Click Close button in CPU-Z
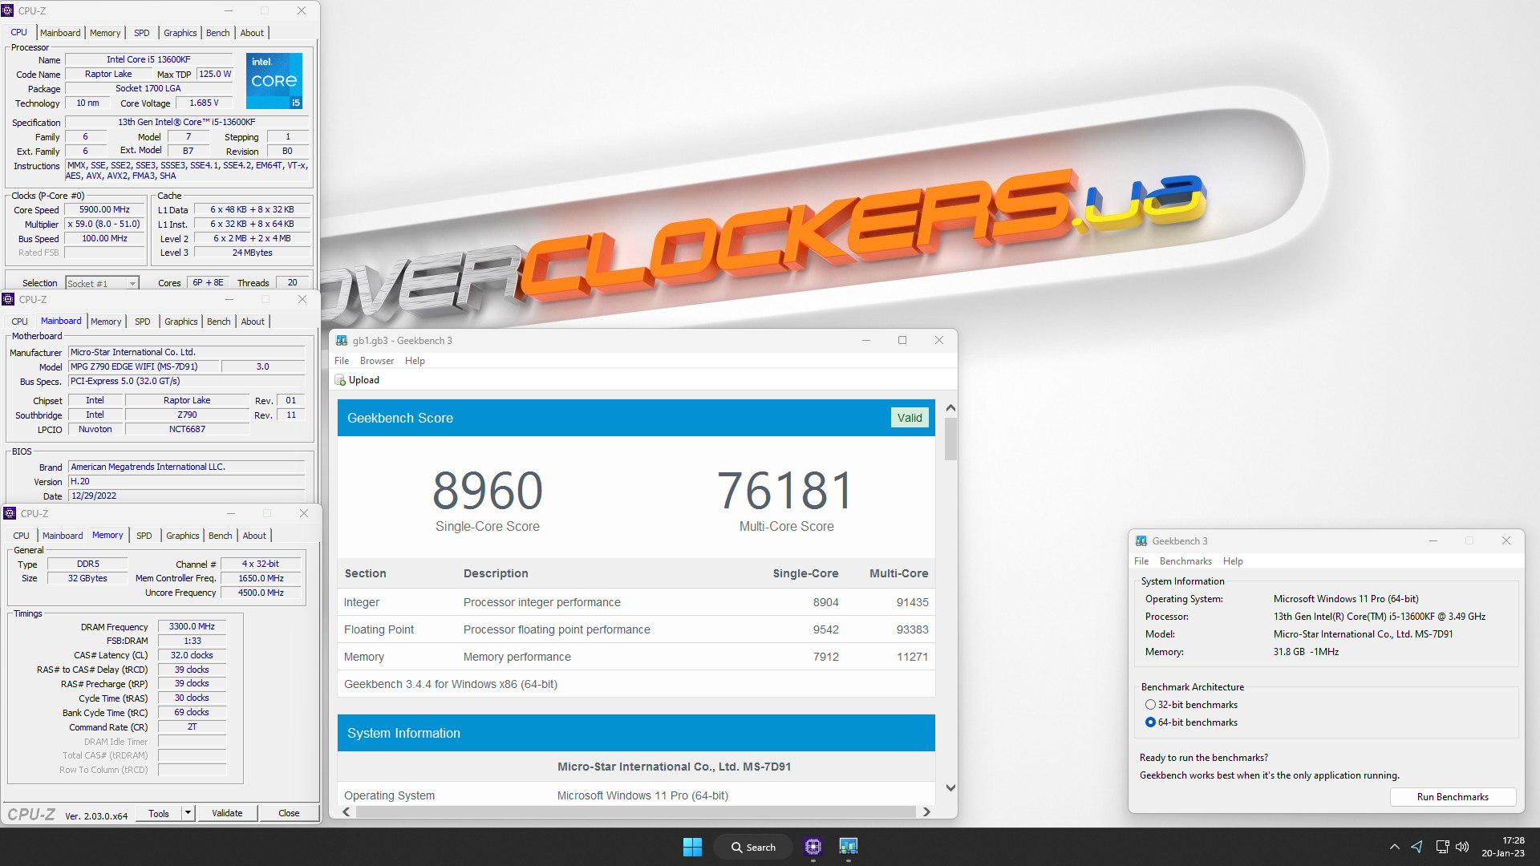This screenshot has width=1540, height=866. (x=289, y=813)
